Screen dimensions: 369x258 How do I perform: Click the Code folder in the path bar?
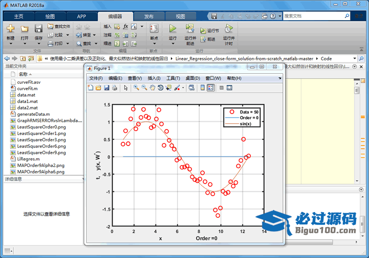click(x=326, y=58)
